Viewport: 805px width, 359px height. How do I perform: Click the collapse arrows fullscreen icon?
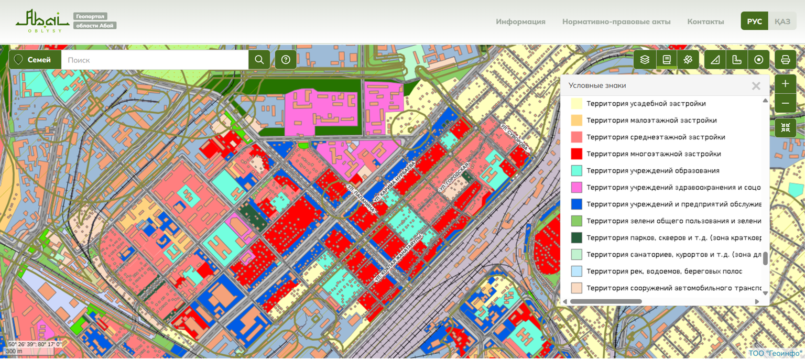pyautogui.click(x=785, y=127)
